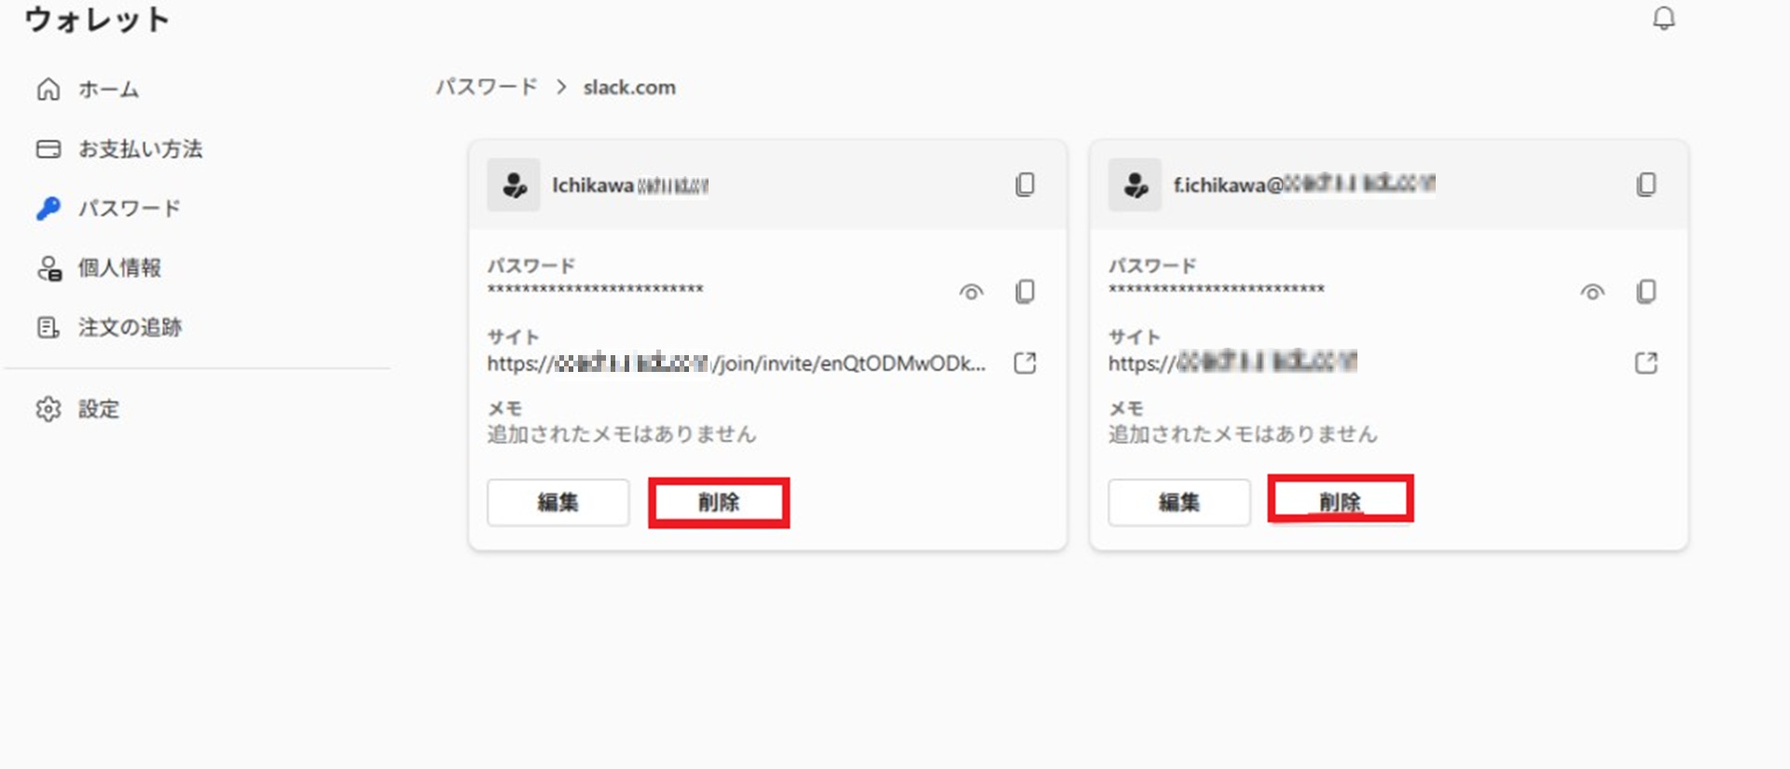The image size is (1790, 769).
Task: Reveal password for f.ichikawa@ account
Action: (1592, 293)
